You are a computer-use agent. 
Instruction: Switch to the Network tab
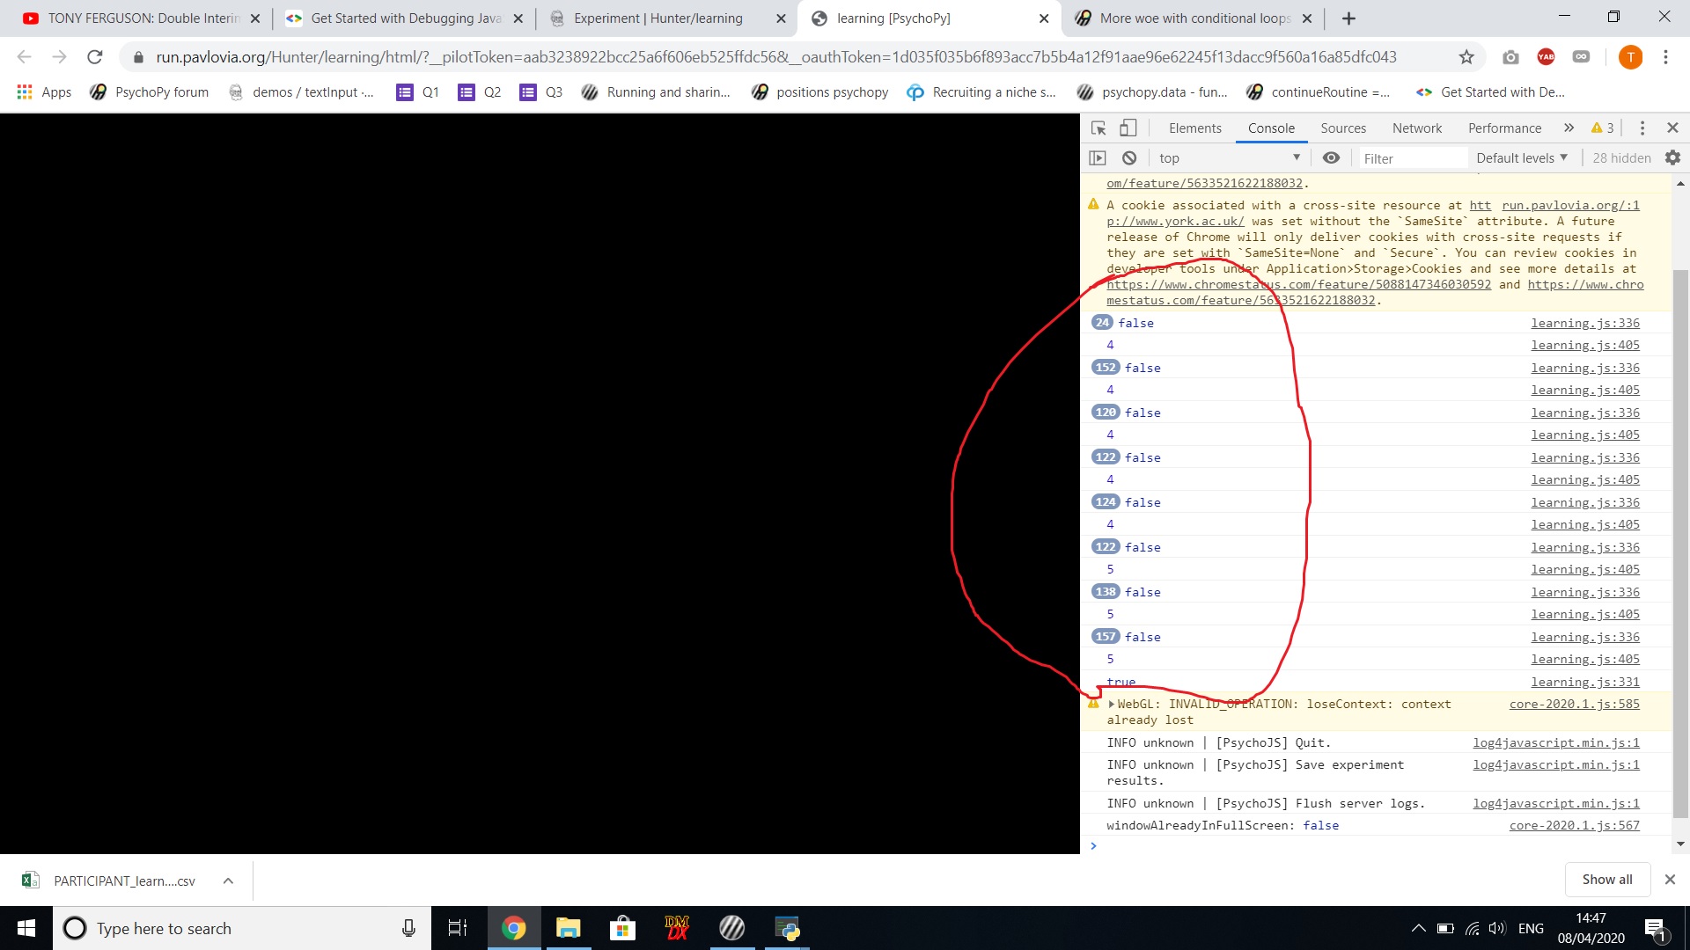pos(1416,128)
